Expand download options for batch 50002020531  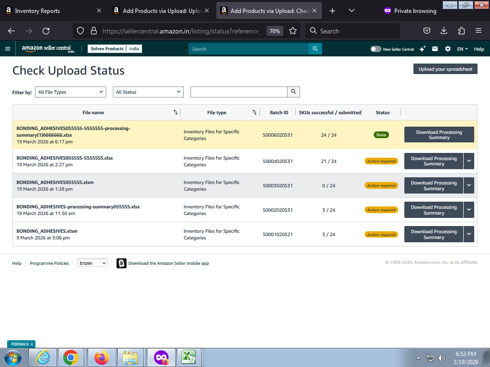pyautogui.click(x=469, y=210)
